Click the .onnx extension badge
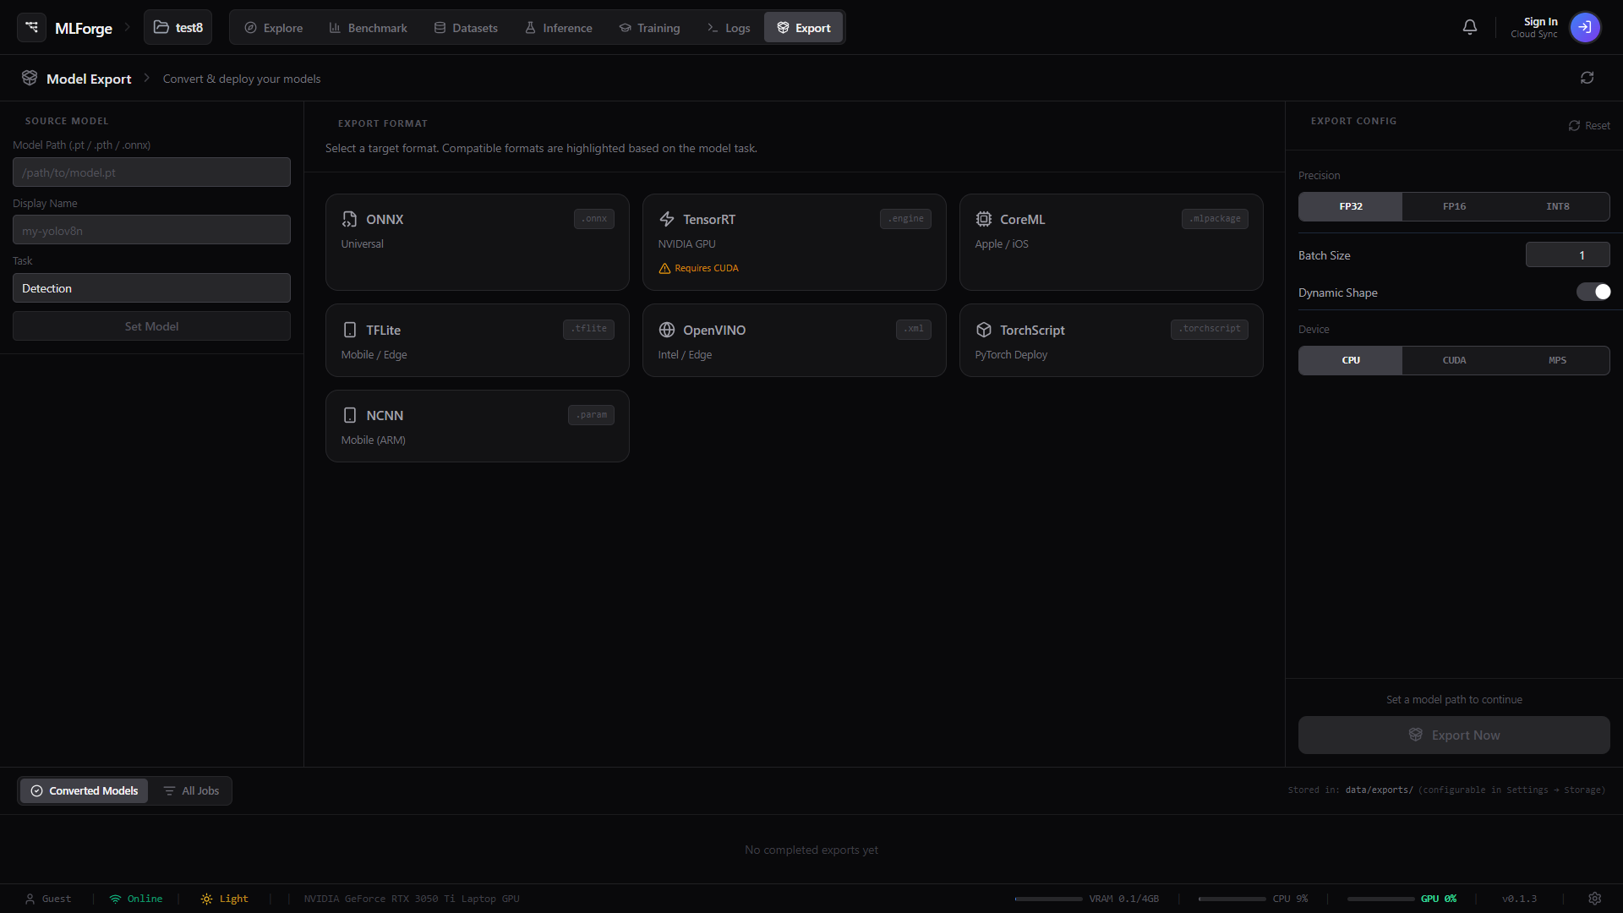This screenshot has height=913, width=1623. tap(594, 219)
